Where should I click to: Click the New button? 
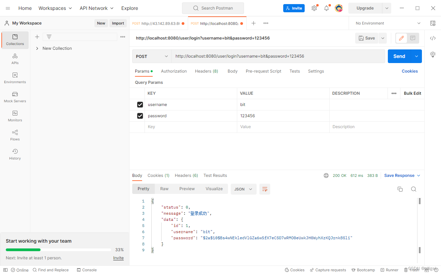(x=101, y=23)
